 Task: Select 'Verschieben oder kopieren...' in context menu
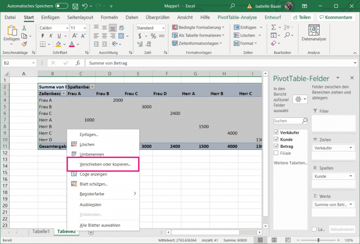[105, 164]
